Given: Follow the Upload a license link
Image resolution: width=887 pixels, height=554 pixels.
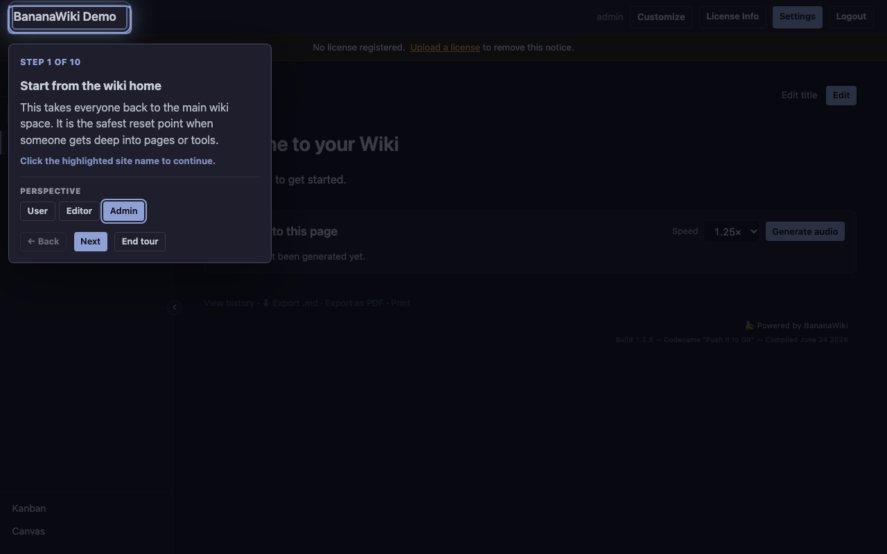Looking at the screenshot, I should pyautogui.click(x=445, y=48).
